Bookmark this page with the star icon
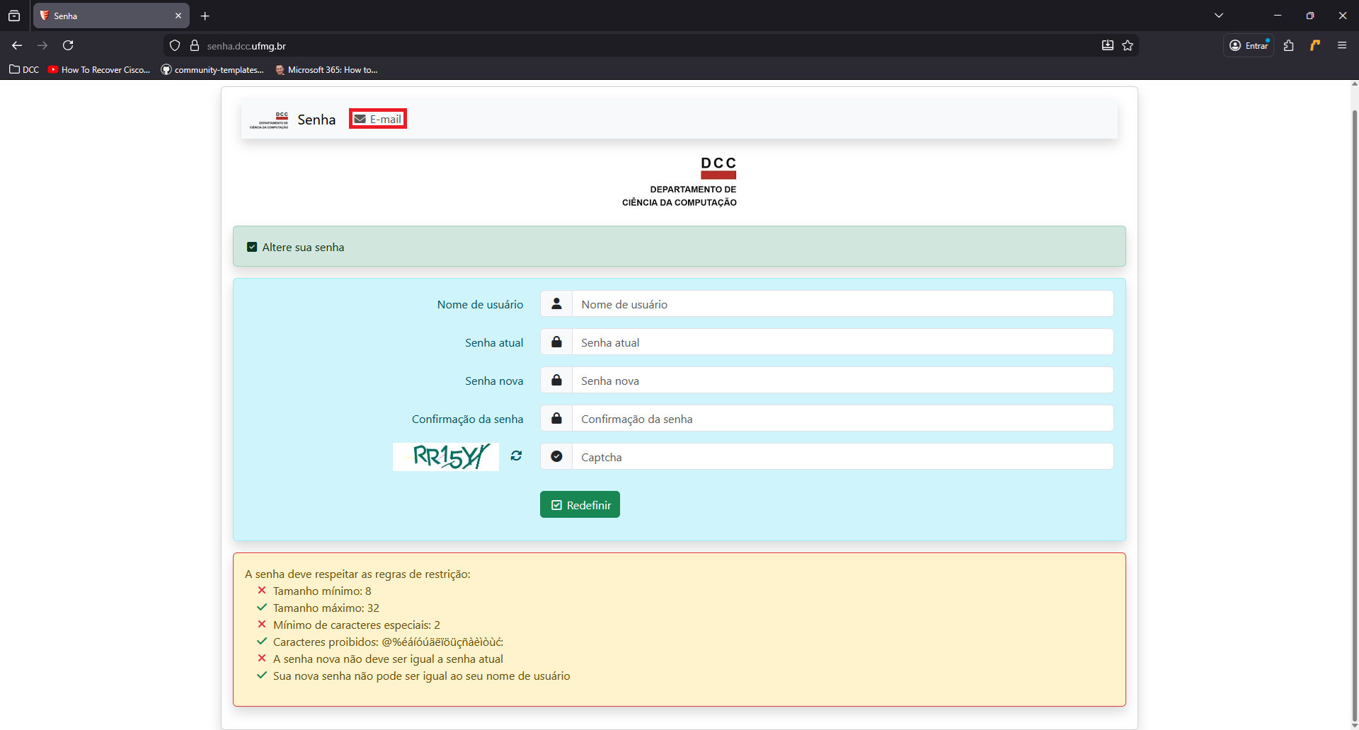This screenshot has width=1359, height=730. [1128, 46]
